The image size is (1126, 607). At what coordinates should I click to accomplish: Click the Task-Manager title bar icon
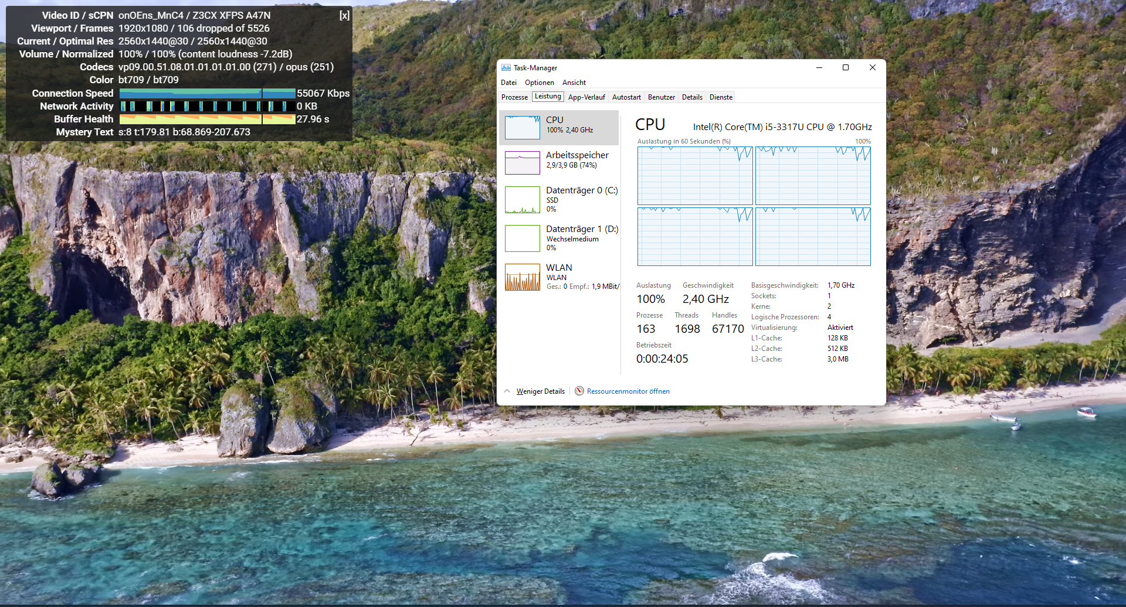coord(506,67)
